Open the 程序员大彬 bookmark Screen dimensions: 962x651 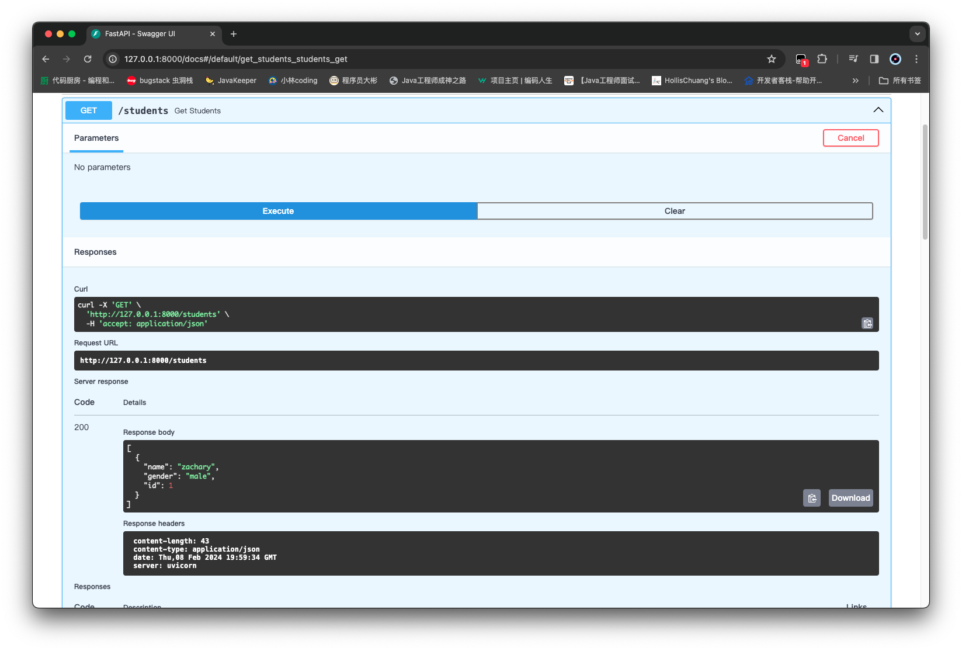(353, 81)
